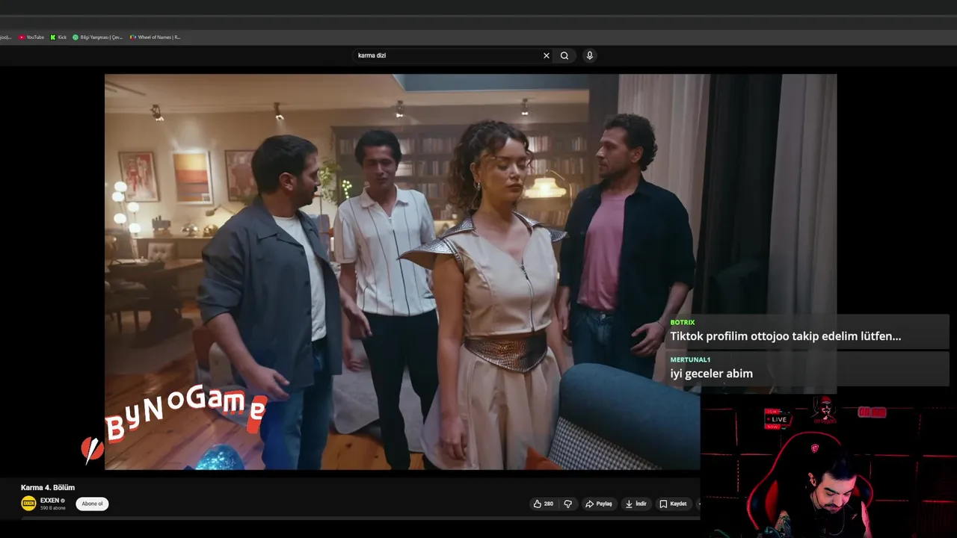
Task: Open the EXXEN channel avatar
Action: tap(28, 504)
